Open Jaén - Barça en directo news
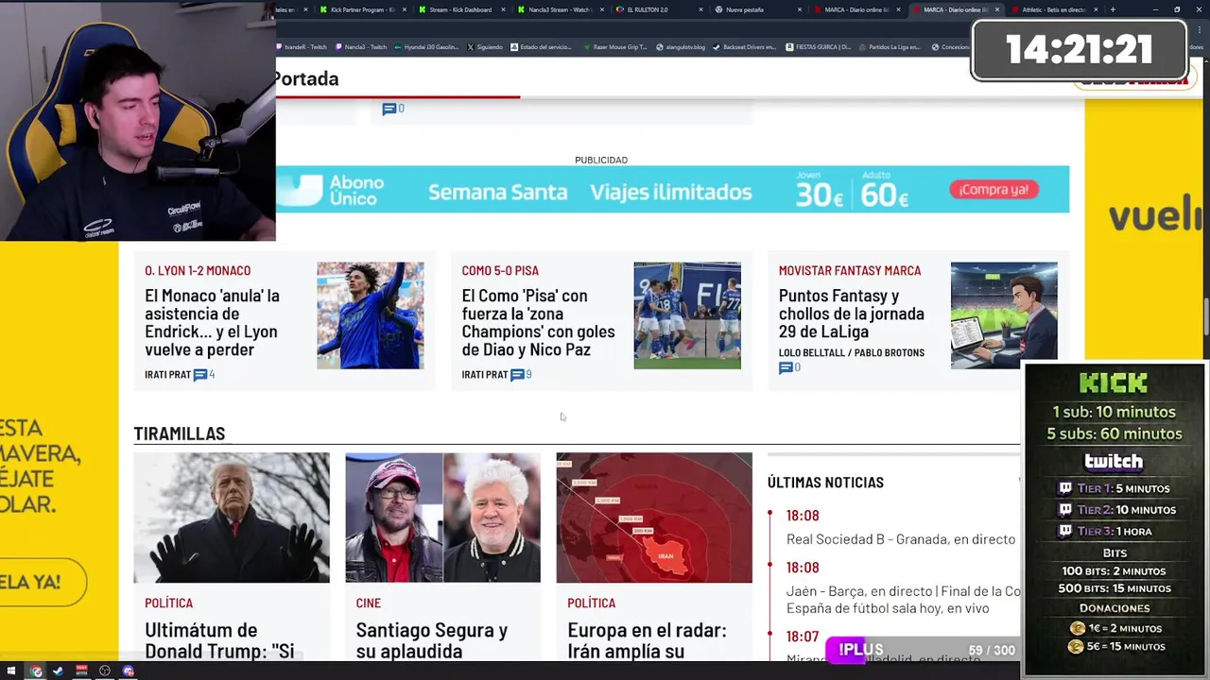Viewport: 1210px width, 680px height. point(904,600)
